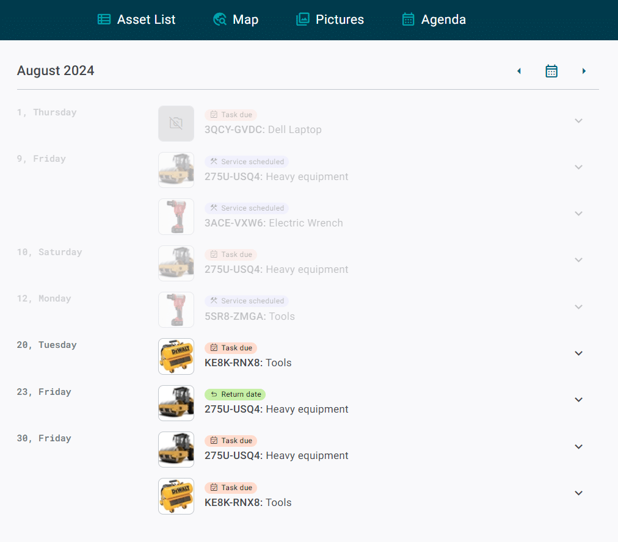Click the return arrow icon on Return date badge

pyautogui.click(x=215, y=394)
